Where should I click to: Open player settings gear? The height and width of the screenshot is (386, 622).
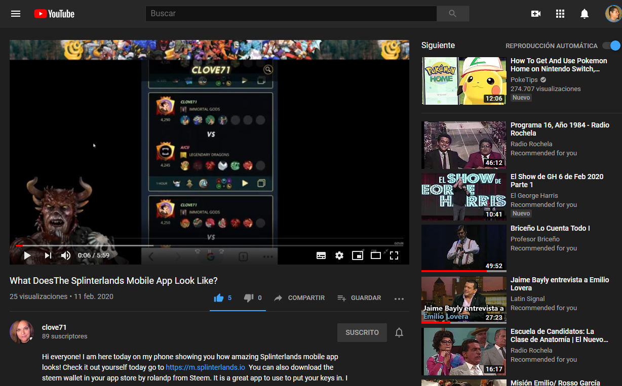[339, 255]
